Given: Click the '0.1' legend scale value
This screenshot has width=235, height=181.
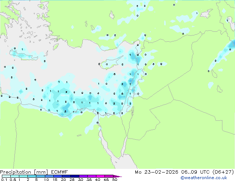Looking at the screenshot, I should 4,180.
